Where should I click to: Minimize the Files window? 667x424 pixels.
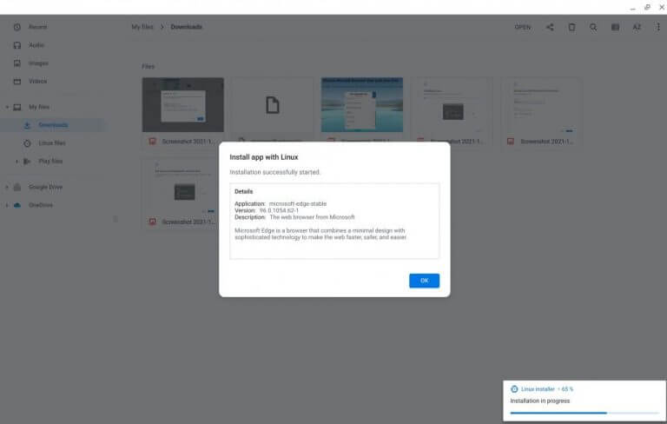tap(632, 7)
